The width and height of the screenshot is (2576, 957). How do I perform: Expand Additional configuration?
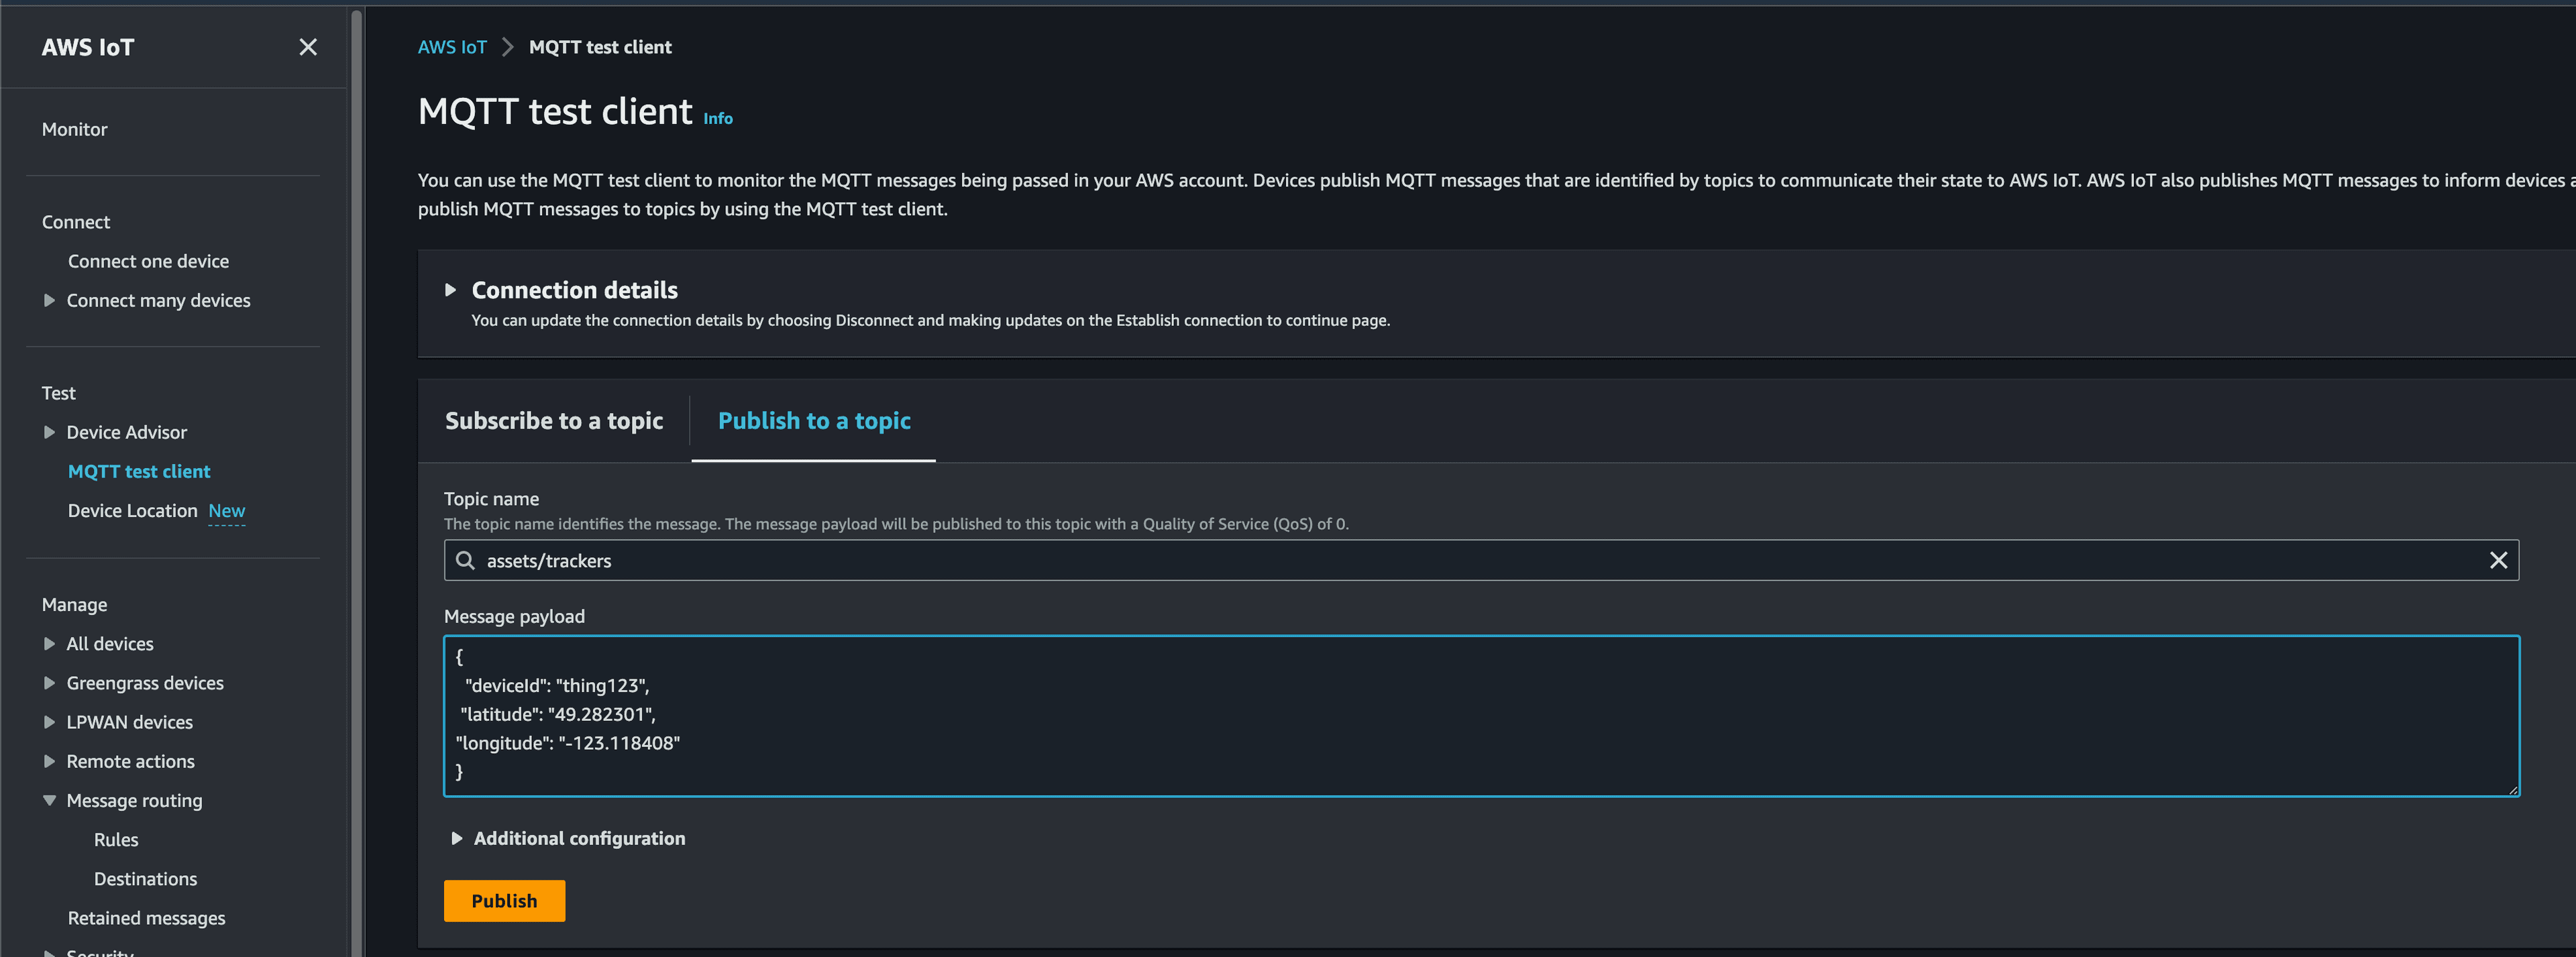point(456,838)
